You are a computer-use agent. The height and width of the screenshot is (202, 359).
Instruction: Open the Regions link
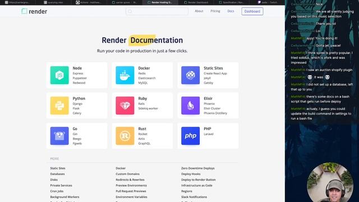187,191
